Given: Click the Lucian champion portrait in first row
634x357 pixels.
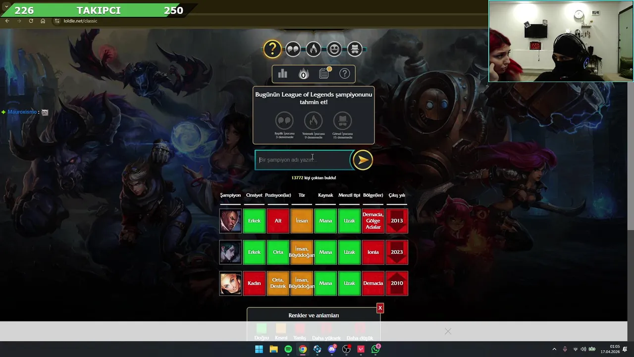Looking at the screenshot, I should coord(230,221).
